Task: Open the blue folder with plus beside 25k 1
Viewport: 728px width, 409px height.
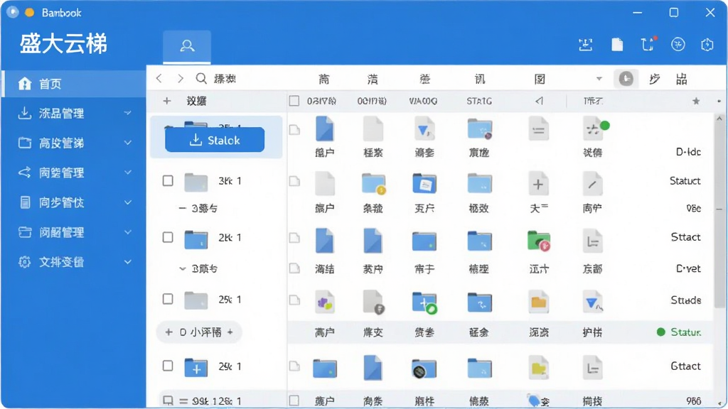Action: click(196, 368)
